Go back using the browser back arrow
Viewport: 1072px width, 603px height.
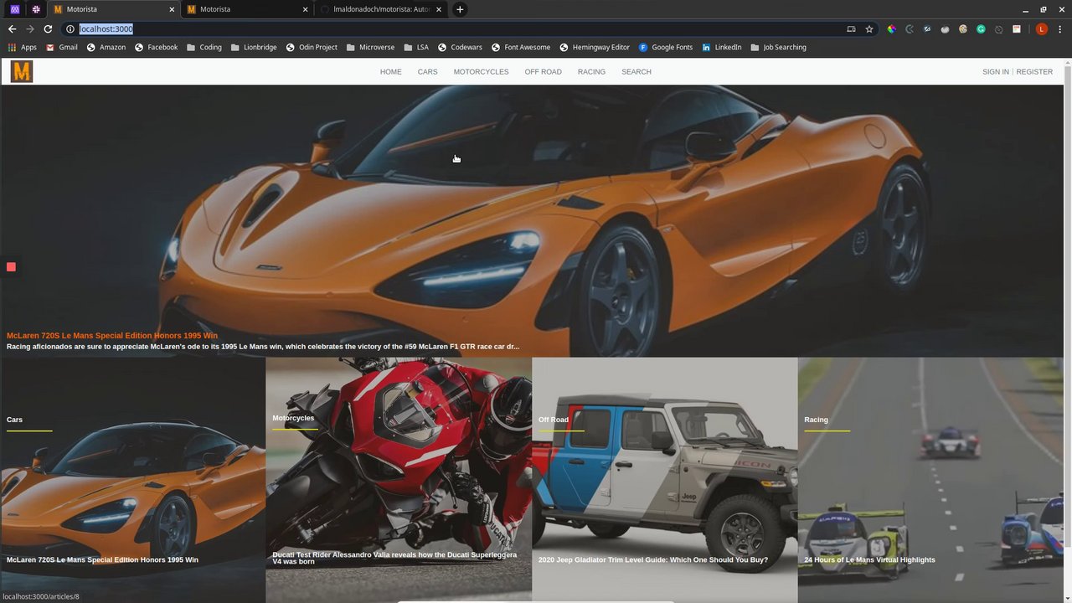(12, 28)
